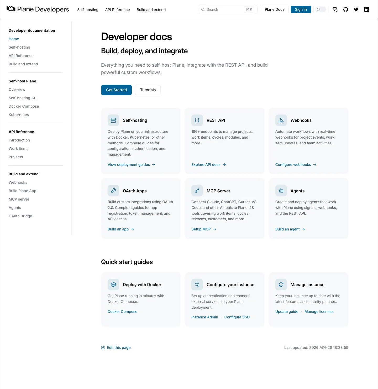Follow the Configure webhooks link
The image size is (378, 389).
coord(296,165)
